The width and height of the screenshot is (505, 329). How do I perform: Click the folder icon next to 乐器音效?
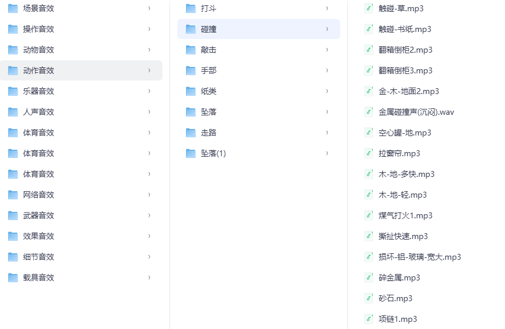[x=12, y=91]
